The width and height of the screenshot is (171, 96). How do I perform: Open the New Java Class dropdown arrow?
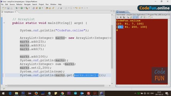42,8
